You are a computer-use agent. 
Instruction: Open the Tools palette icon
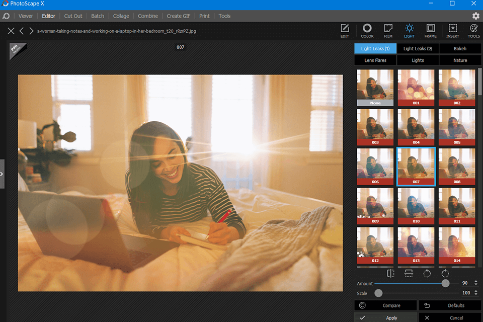473,30
